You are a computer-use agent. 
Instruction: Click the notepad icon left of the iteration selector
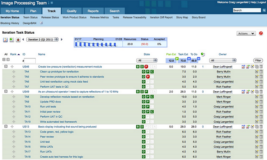point(5,40)
